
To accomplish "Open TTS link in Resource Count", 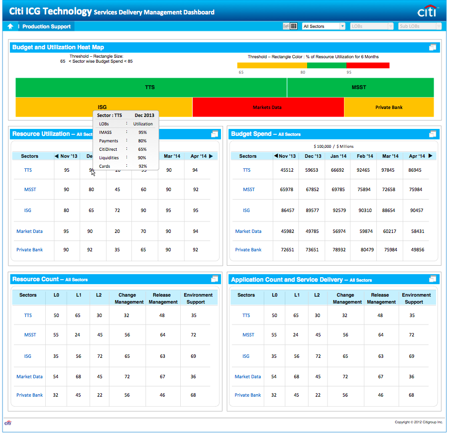I will (x=28, y=316).
